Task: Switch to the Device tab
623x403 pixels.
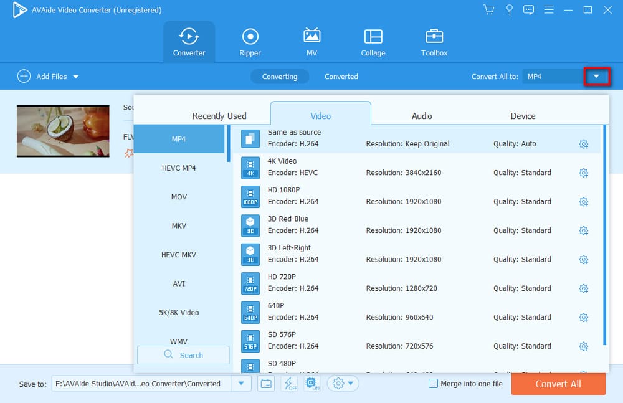Action: pos(523,115)
